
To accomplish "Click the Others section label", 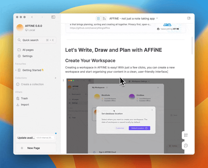I will pos(19,92).
